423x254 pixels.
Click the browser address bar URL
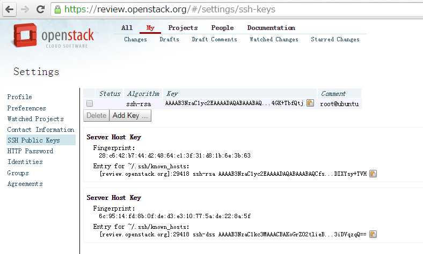pyautogui.click(x=170, y=10)
